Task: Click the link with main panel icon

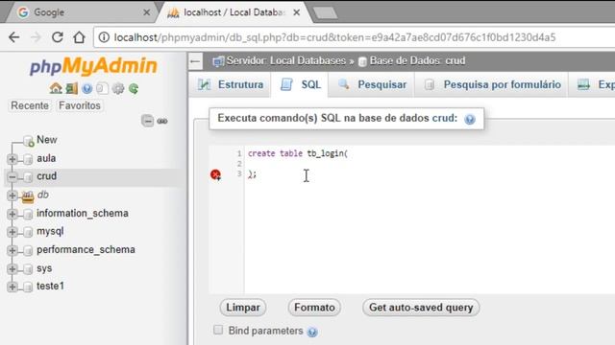Action: point(162,121)
